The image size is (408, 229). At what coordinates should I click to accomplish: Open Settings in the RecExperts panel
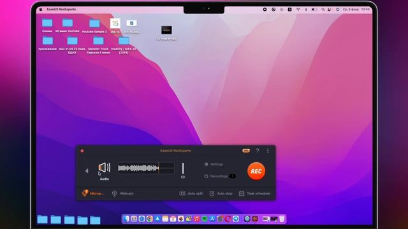click(x=214, y=164)
